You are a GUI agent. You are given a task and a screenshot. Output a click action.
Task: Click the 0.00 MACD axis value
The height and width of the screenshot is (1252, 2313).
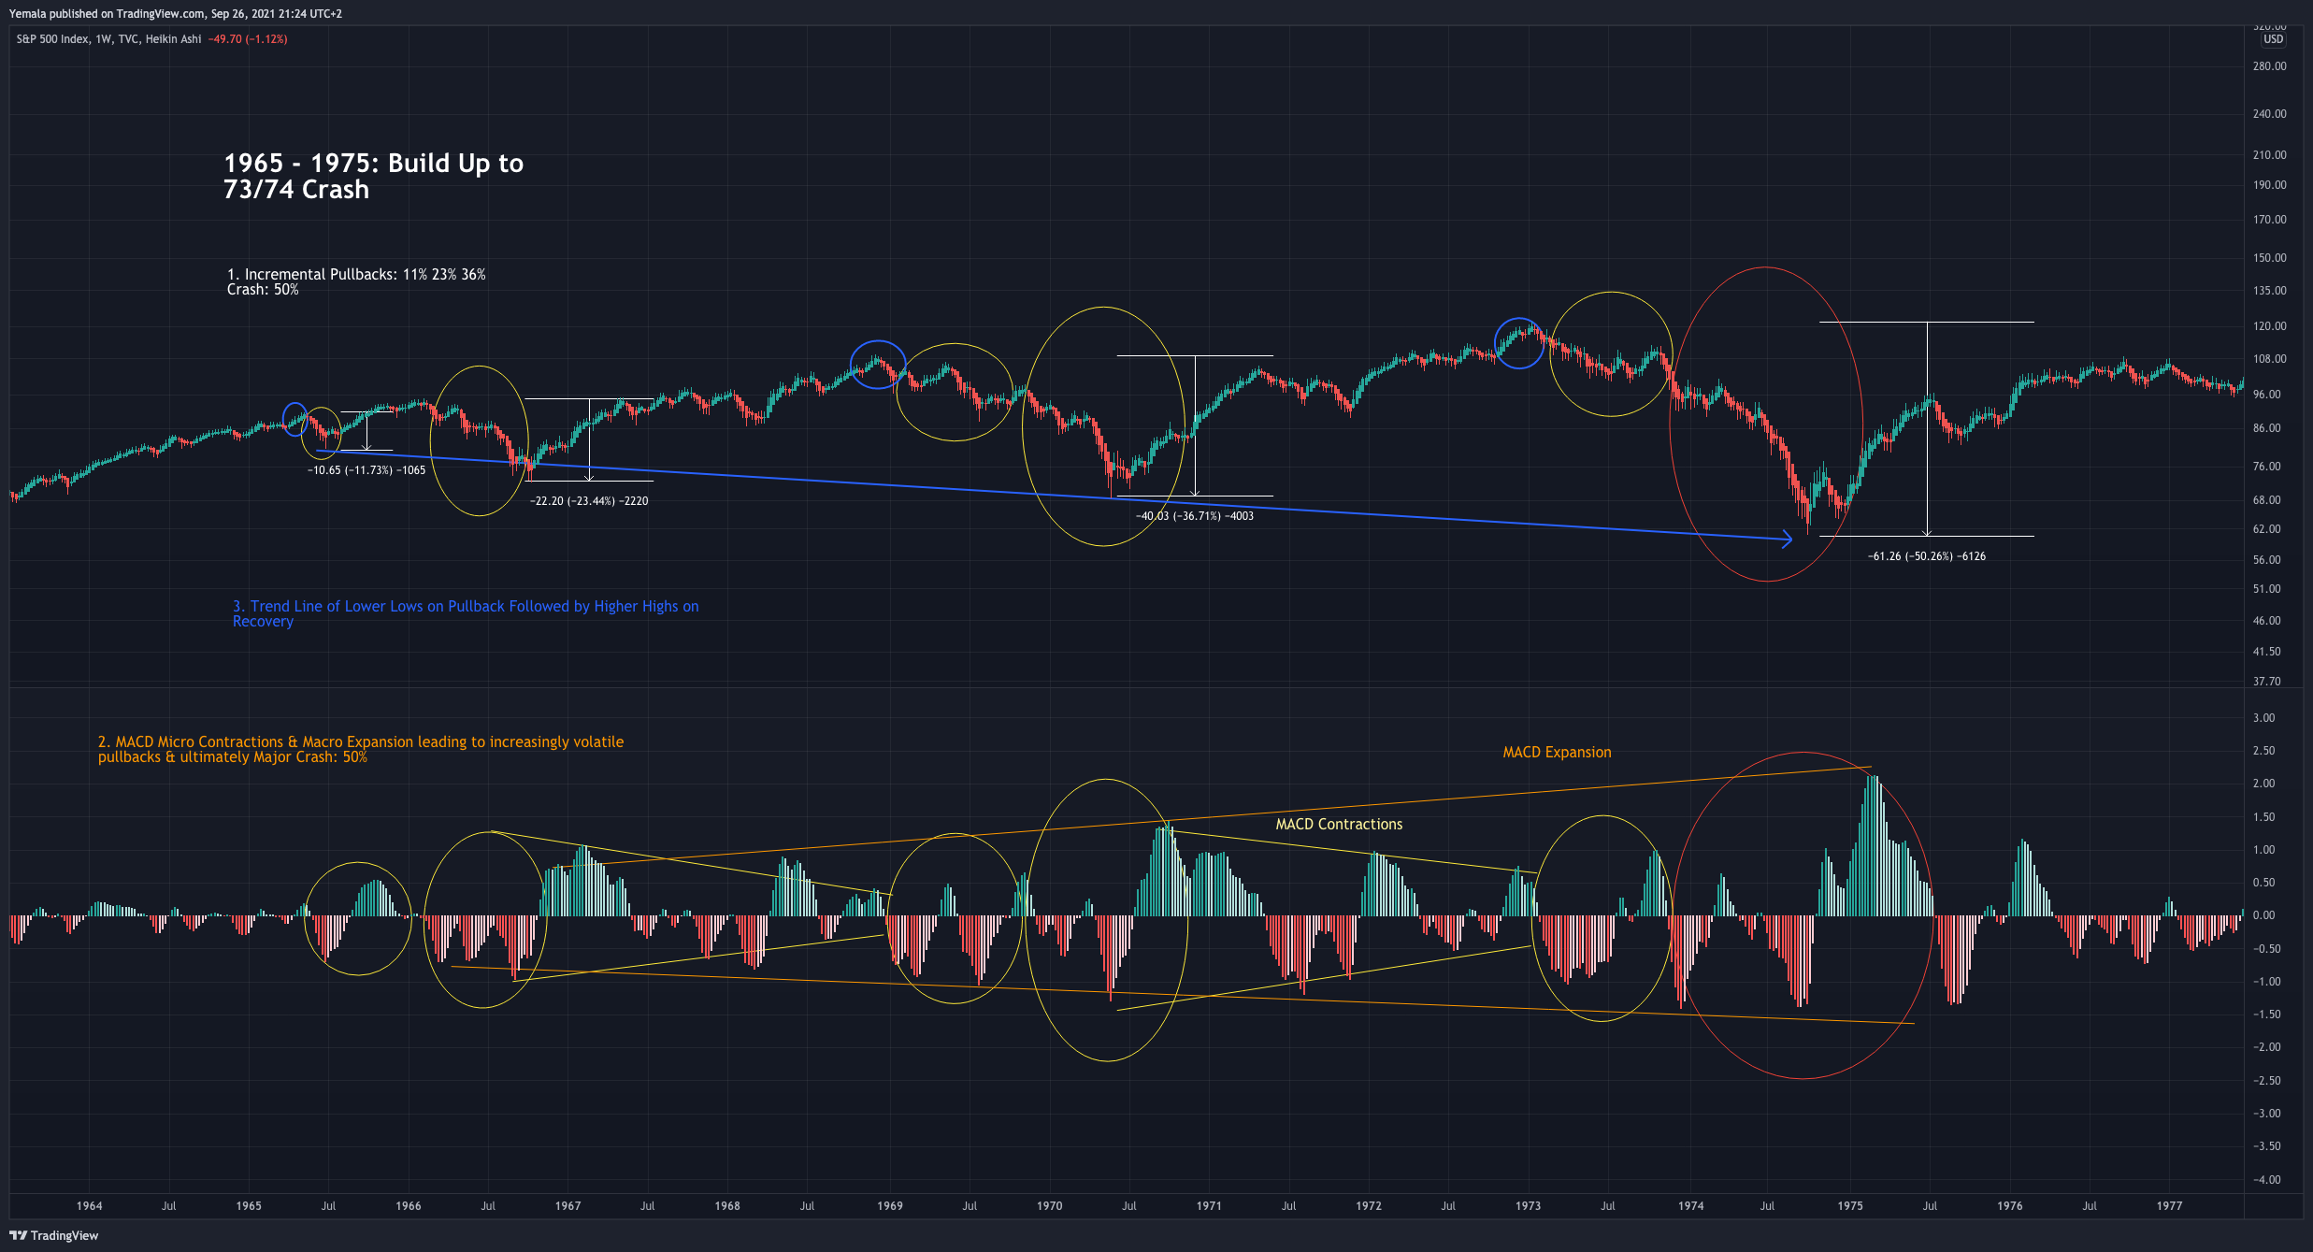click(x=2263, y=915)
